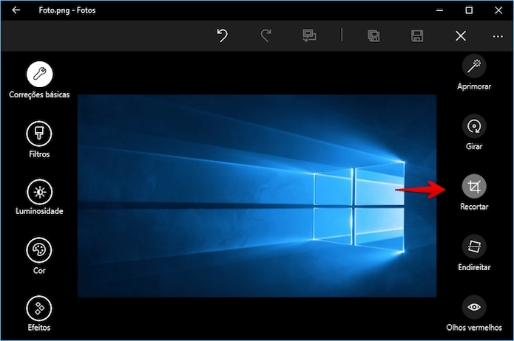Cancel editing with the toolbar X

461,36
